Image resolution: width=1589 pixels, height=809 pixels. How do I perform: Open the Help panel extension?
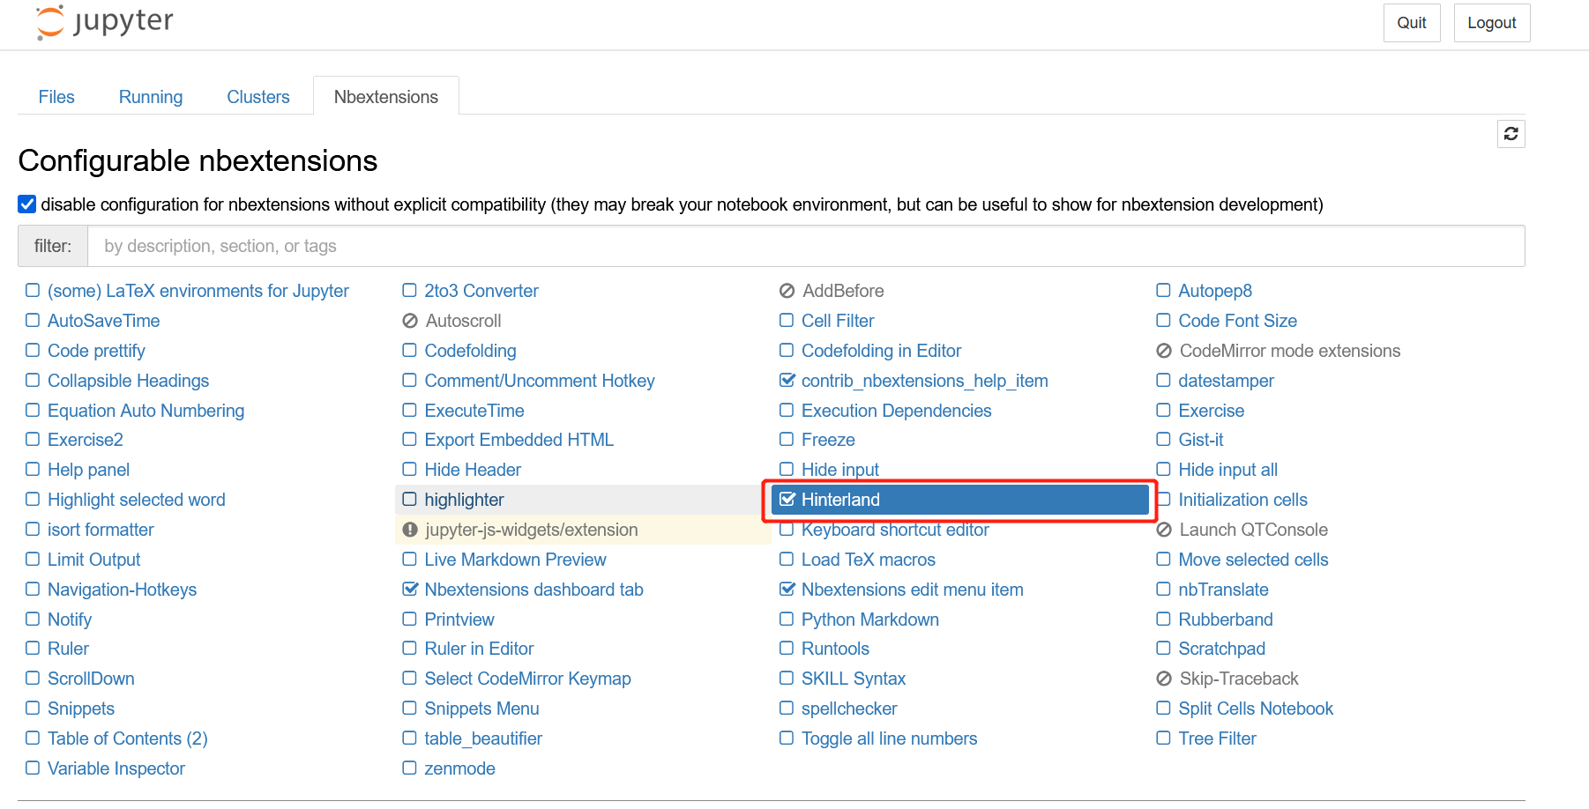pyautogui.click(x=89, y=470)
